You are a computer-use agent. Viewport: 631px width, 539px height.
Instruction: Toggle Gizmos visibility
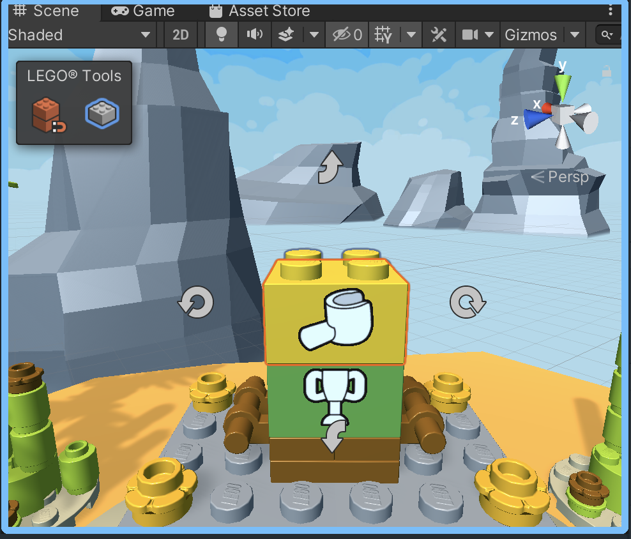[531, 35]
